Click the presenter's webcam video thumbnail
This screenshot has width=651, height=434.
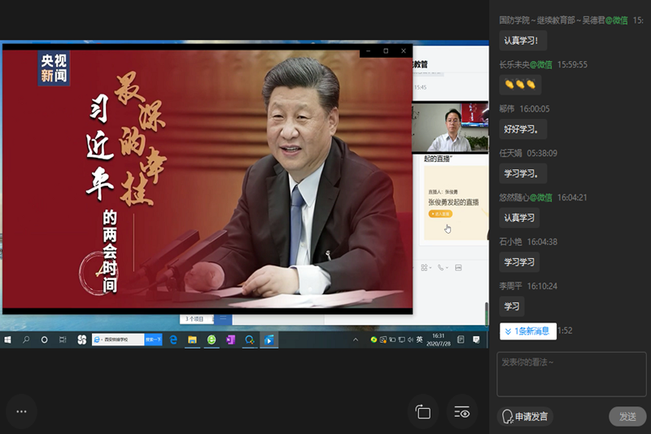tap(450, 127)
